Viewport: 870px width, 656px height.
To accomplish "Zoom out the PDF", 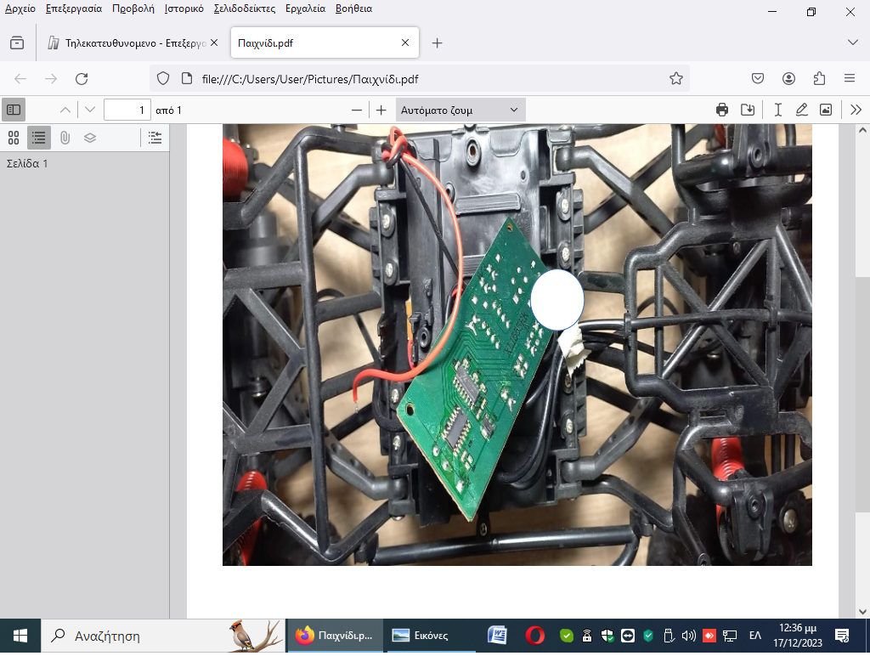I will pos(357,110).
